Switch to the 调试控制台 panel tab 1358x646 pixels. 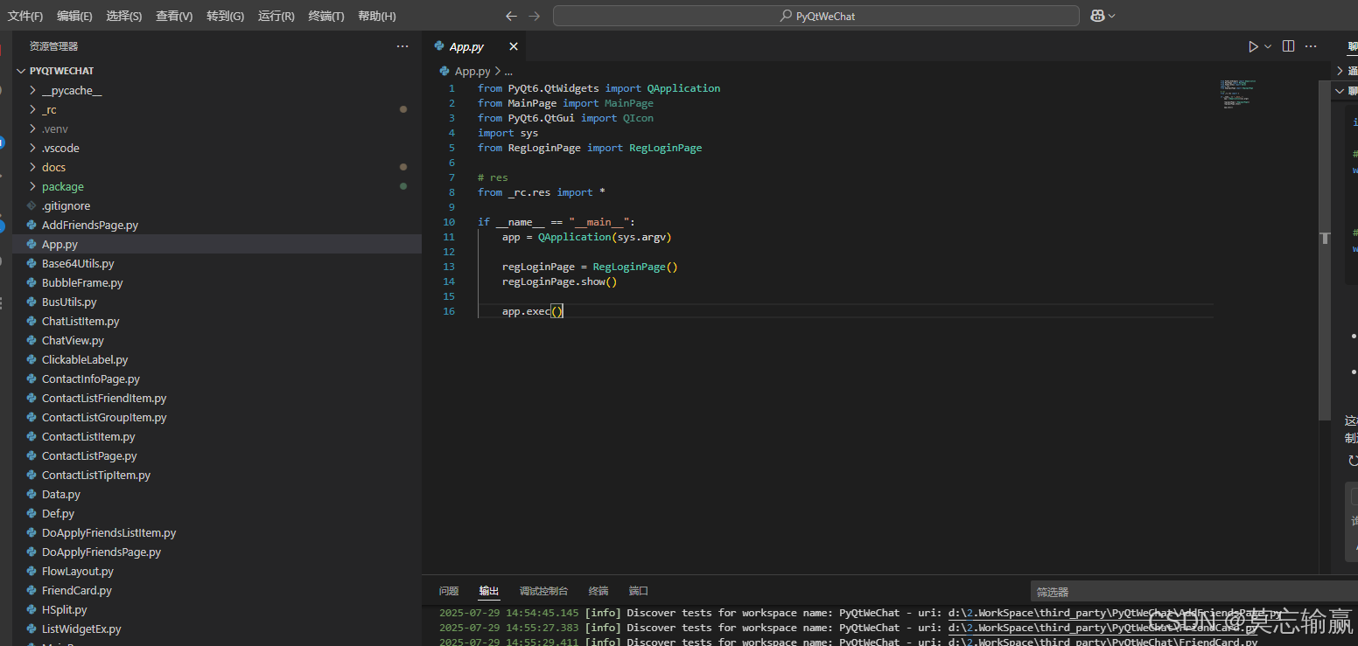(543, 591)
